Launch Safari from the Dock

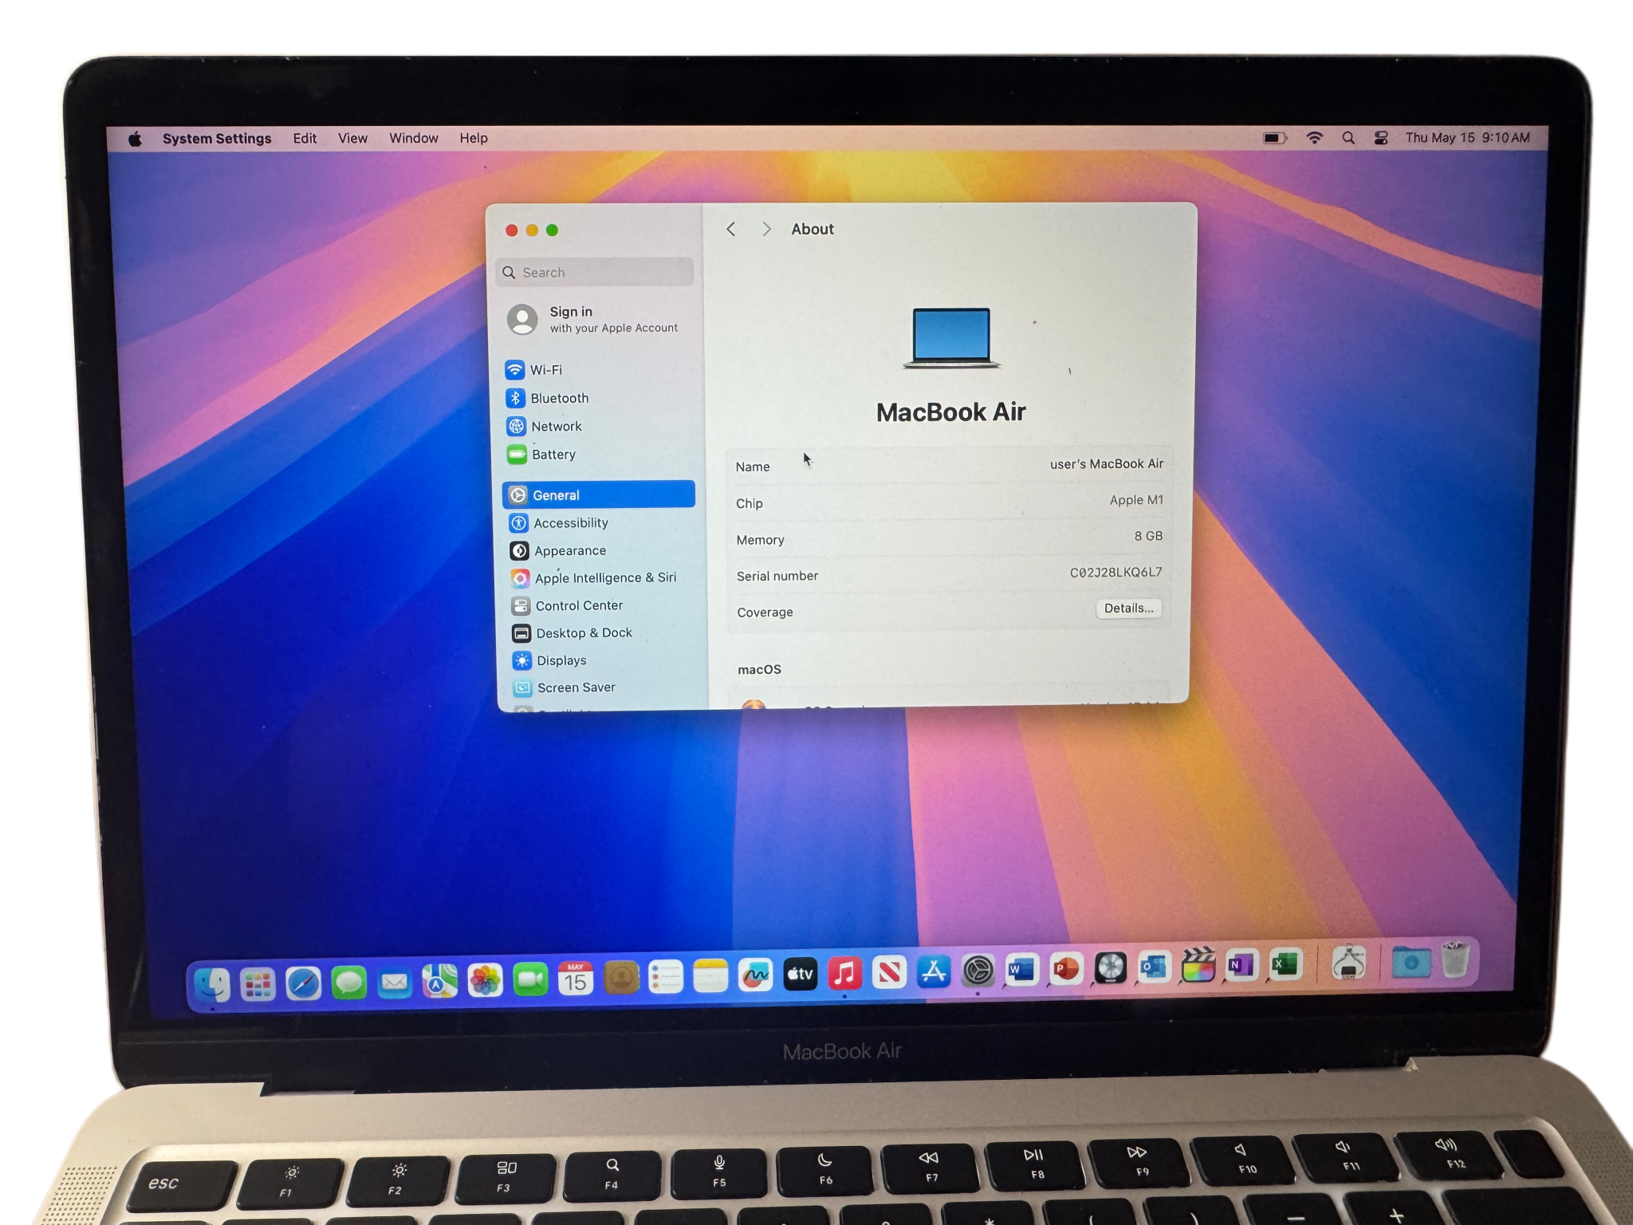[x=303, y=984]
